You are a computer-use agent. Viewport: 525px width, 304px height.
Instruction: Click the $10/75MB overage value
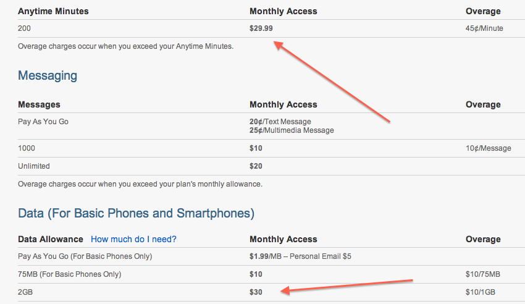[482, 274]
